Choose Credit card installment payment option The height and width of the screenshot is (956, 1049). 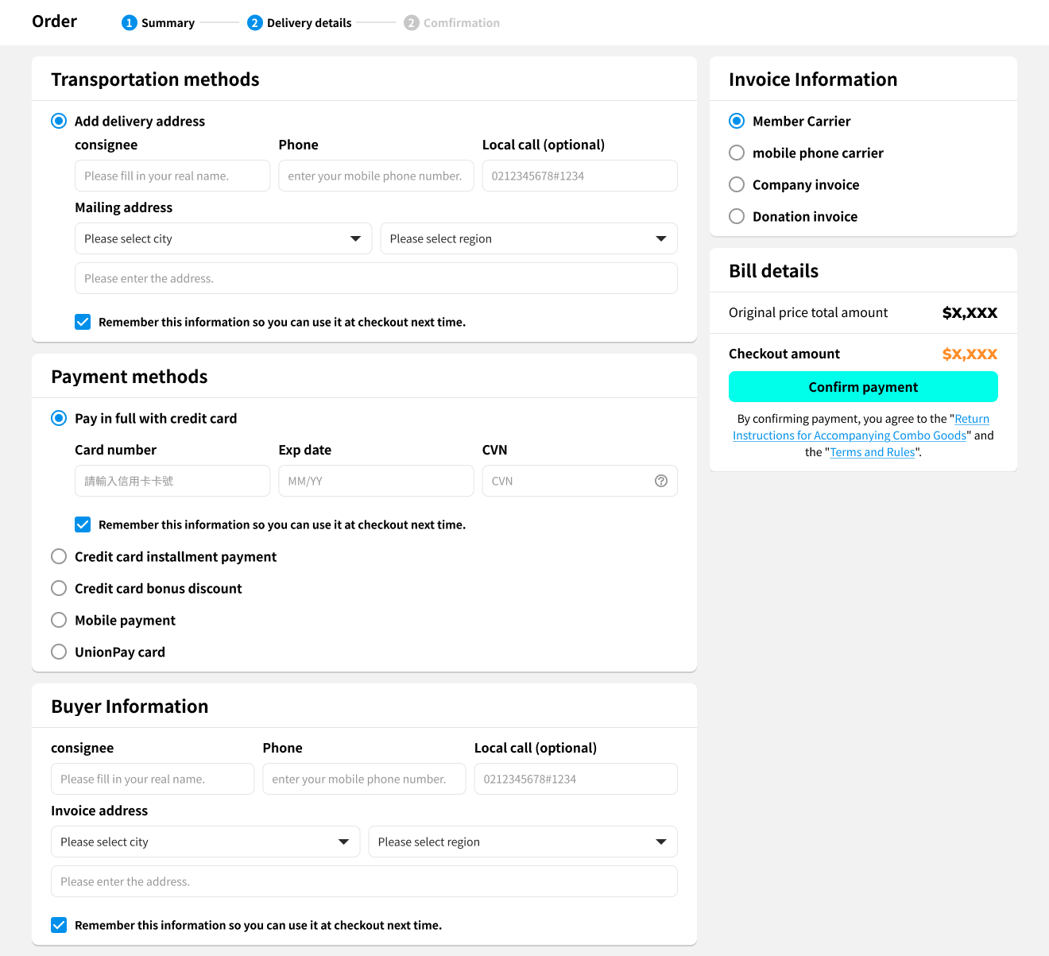[59, 556]
